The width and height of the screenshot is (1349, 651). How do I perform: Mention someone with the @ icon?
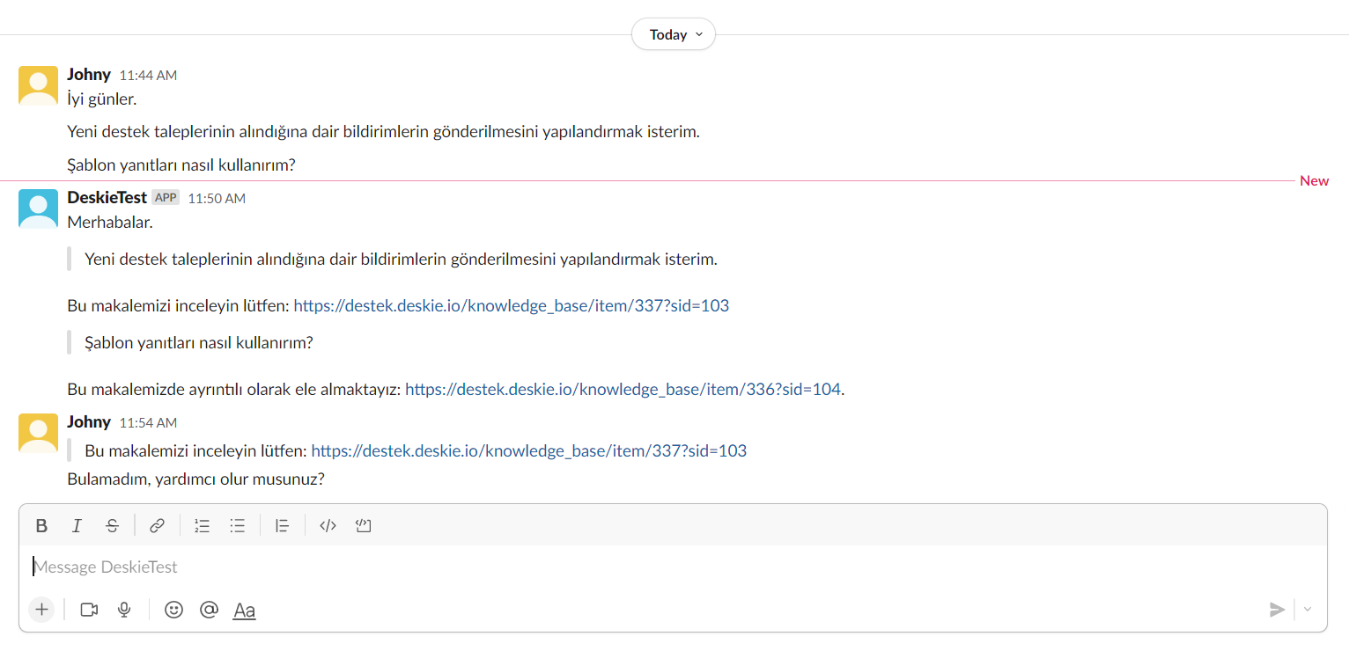[209, 610]
